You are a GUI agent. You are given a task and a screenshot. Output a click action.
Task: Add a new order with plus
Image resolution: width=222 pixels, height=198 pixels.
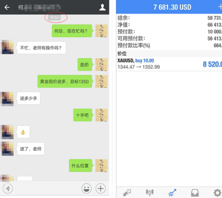(x=220, y=7)
